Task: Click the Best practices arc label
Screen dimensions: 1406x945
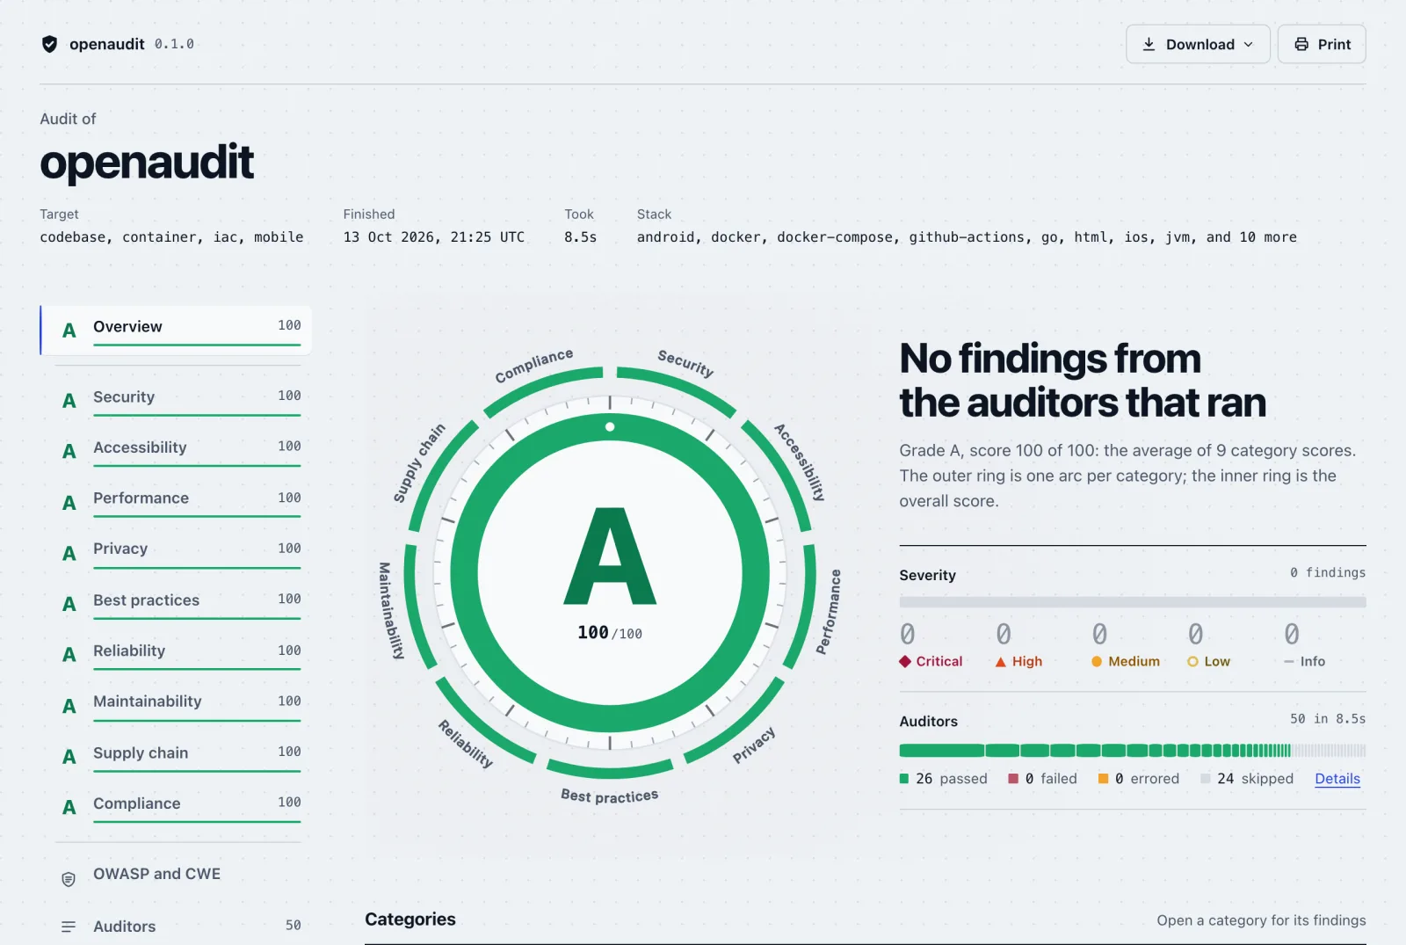Action: (x=610, y=796)
